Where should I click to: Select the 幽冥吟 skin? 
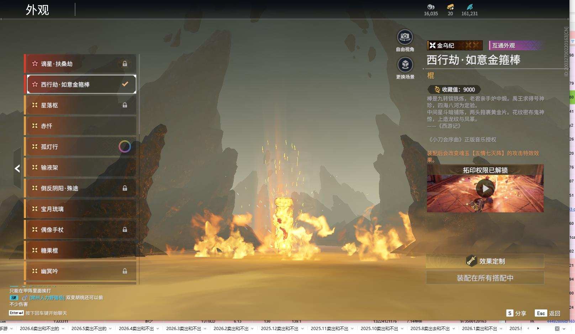click(x=80, y=271)
